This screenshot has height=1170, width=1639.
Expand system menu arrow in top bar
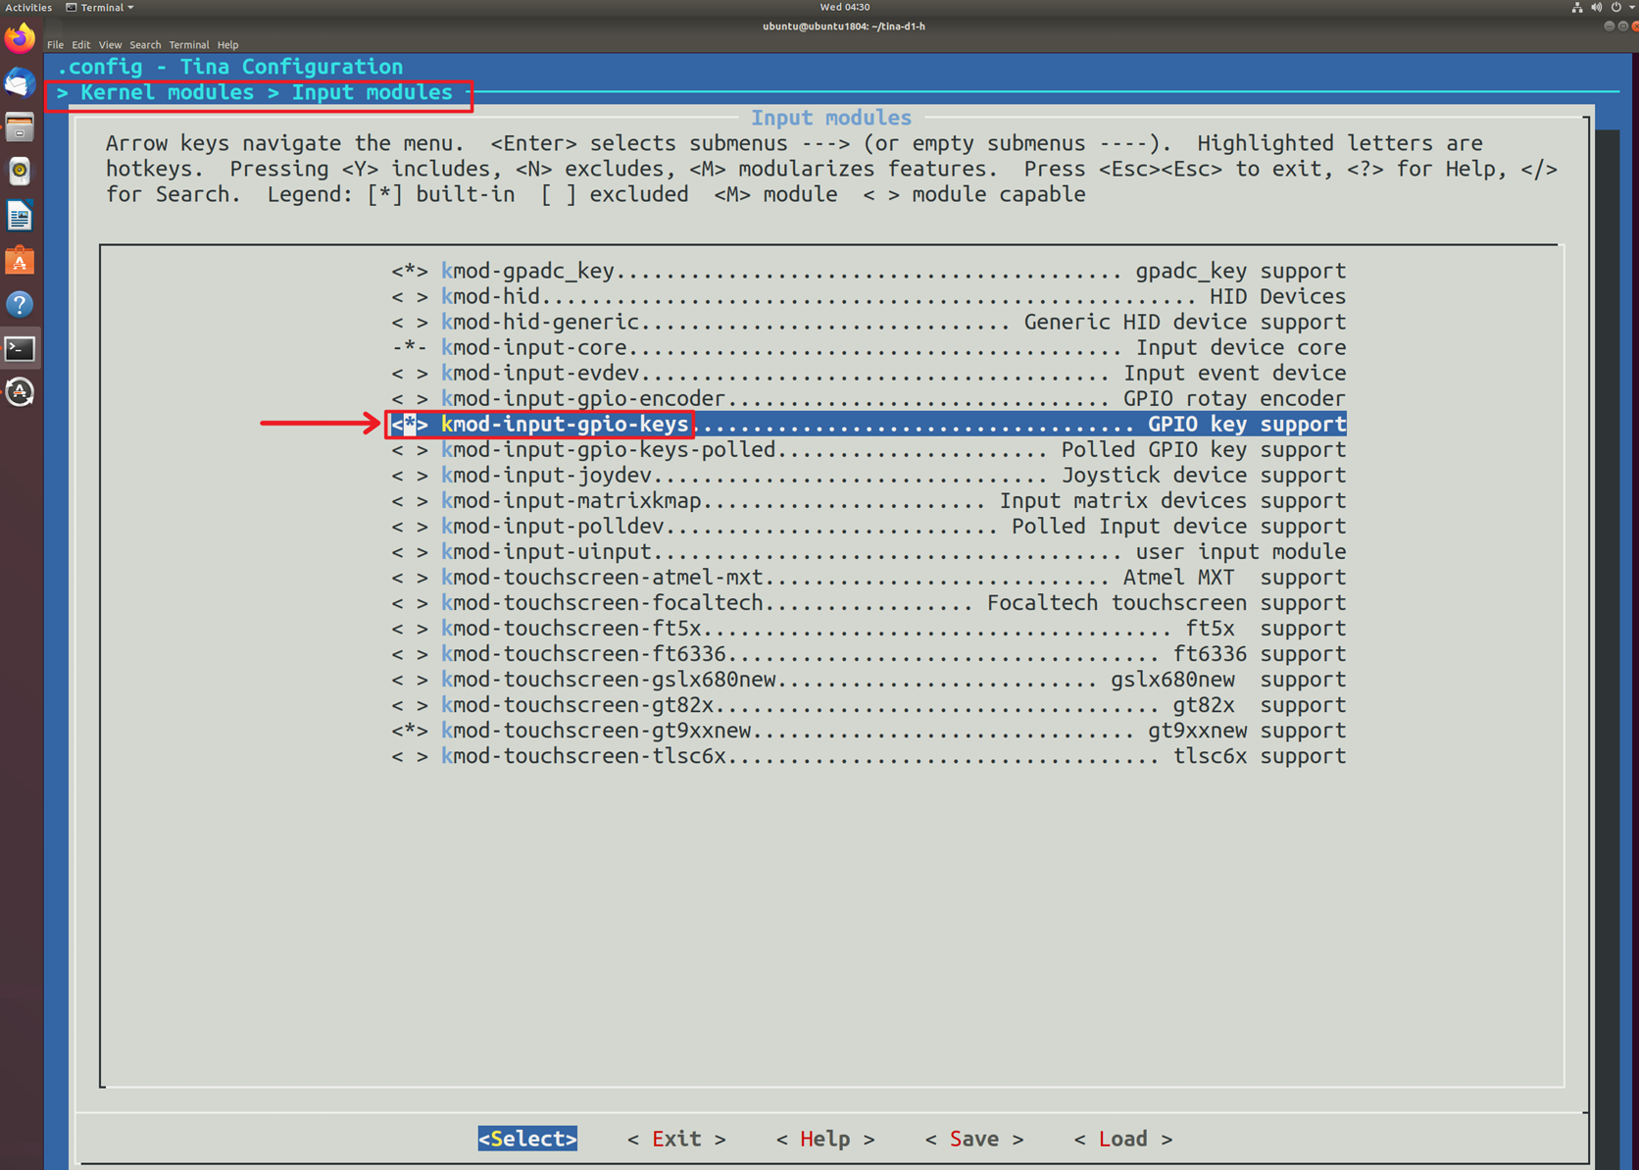(1631, 7)
